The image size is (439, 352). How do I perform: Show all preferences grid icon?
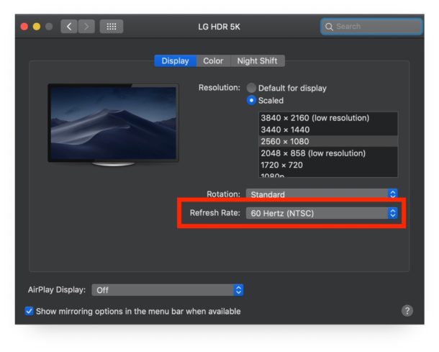click(x=111, y=27)
